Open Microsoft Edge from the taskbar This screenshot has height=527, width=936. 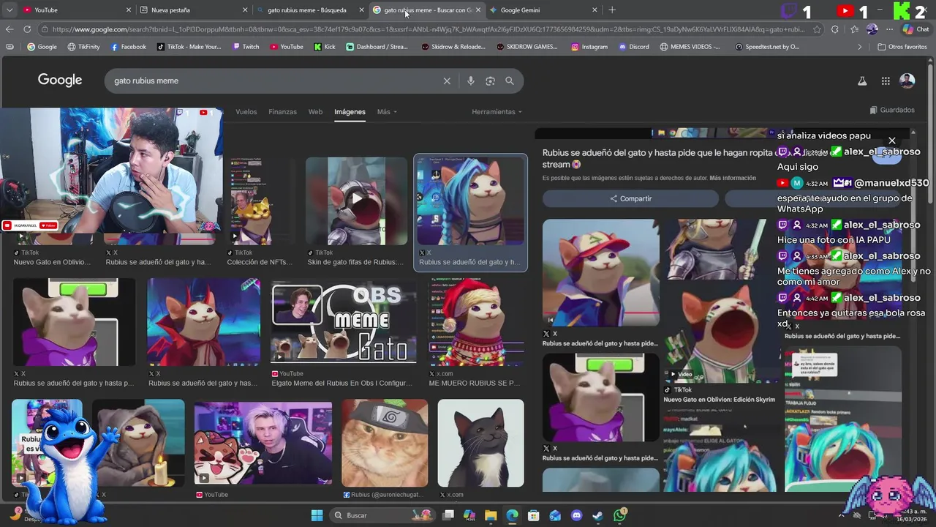pyautogui.click(x=512, y=515)
